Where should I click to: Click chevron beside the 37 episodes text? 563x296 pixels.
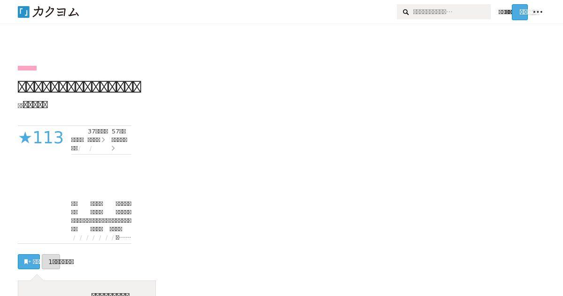(103, 140)
